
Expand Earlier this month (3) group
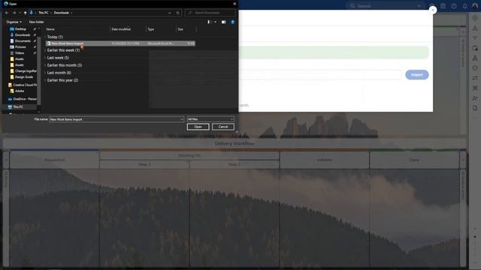(64, 65)
